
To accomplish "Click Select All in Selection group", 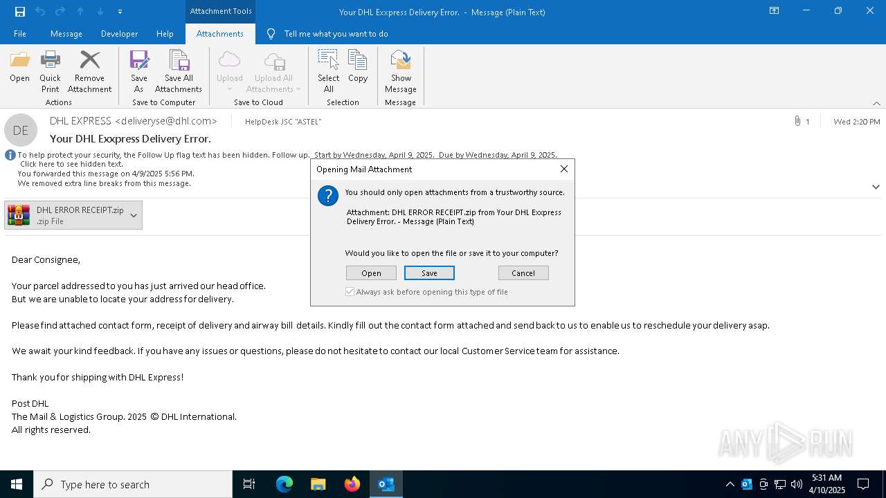I will click(x=328, y=71).
